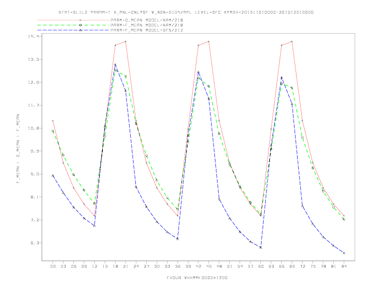Click the blue triangle data point at hour 48
Image resolution: width=375 pixels, height=290 pixels.
pyautogui.click(x=219, y=199)
